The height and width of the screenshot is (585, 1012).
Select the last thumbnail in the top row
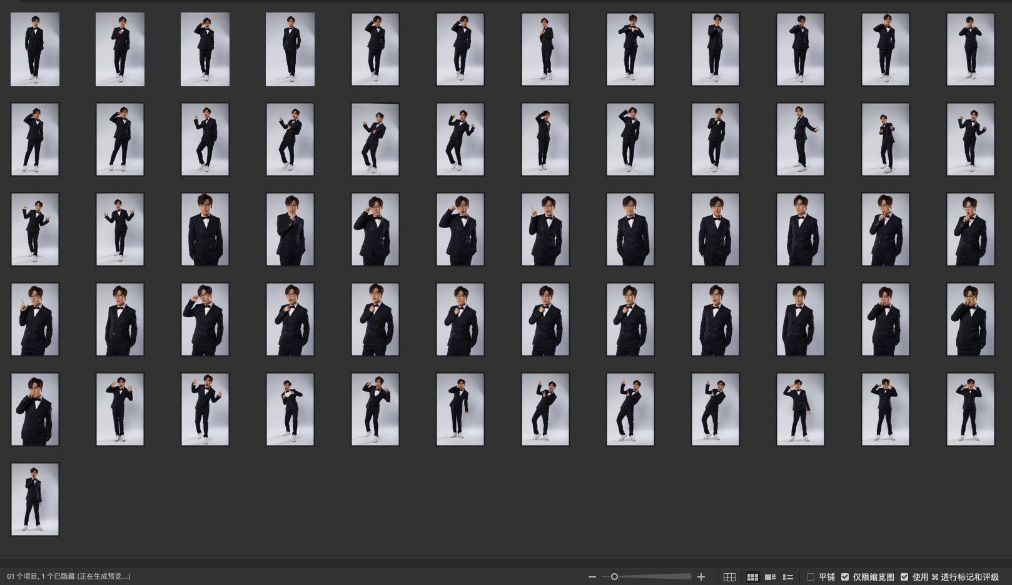pos(970,49)
